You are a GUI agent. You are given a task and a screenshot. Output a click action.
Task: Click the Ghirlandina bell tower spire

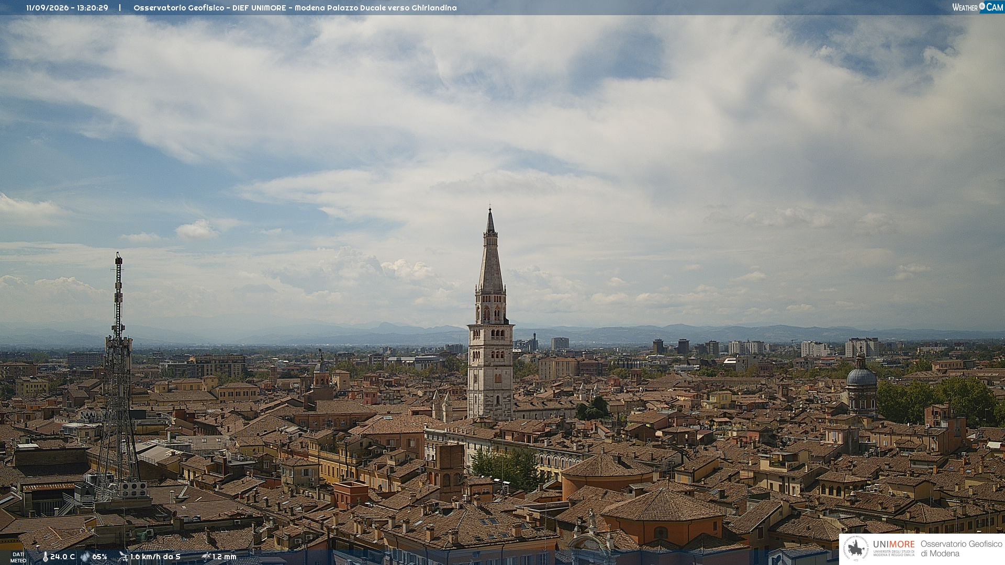[490, 251]
